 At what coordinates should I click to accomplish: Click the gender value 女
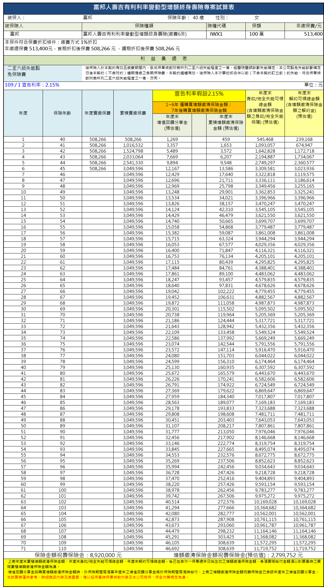coord(257,18)
